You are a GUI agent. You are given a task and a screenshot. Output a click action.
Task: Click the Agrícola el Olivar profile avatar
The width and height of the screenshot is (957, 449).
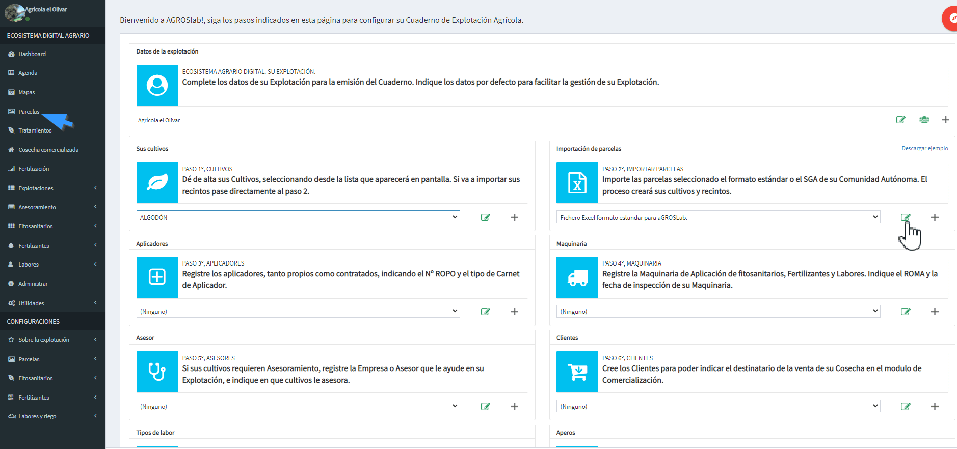click(x=15, y=13)
